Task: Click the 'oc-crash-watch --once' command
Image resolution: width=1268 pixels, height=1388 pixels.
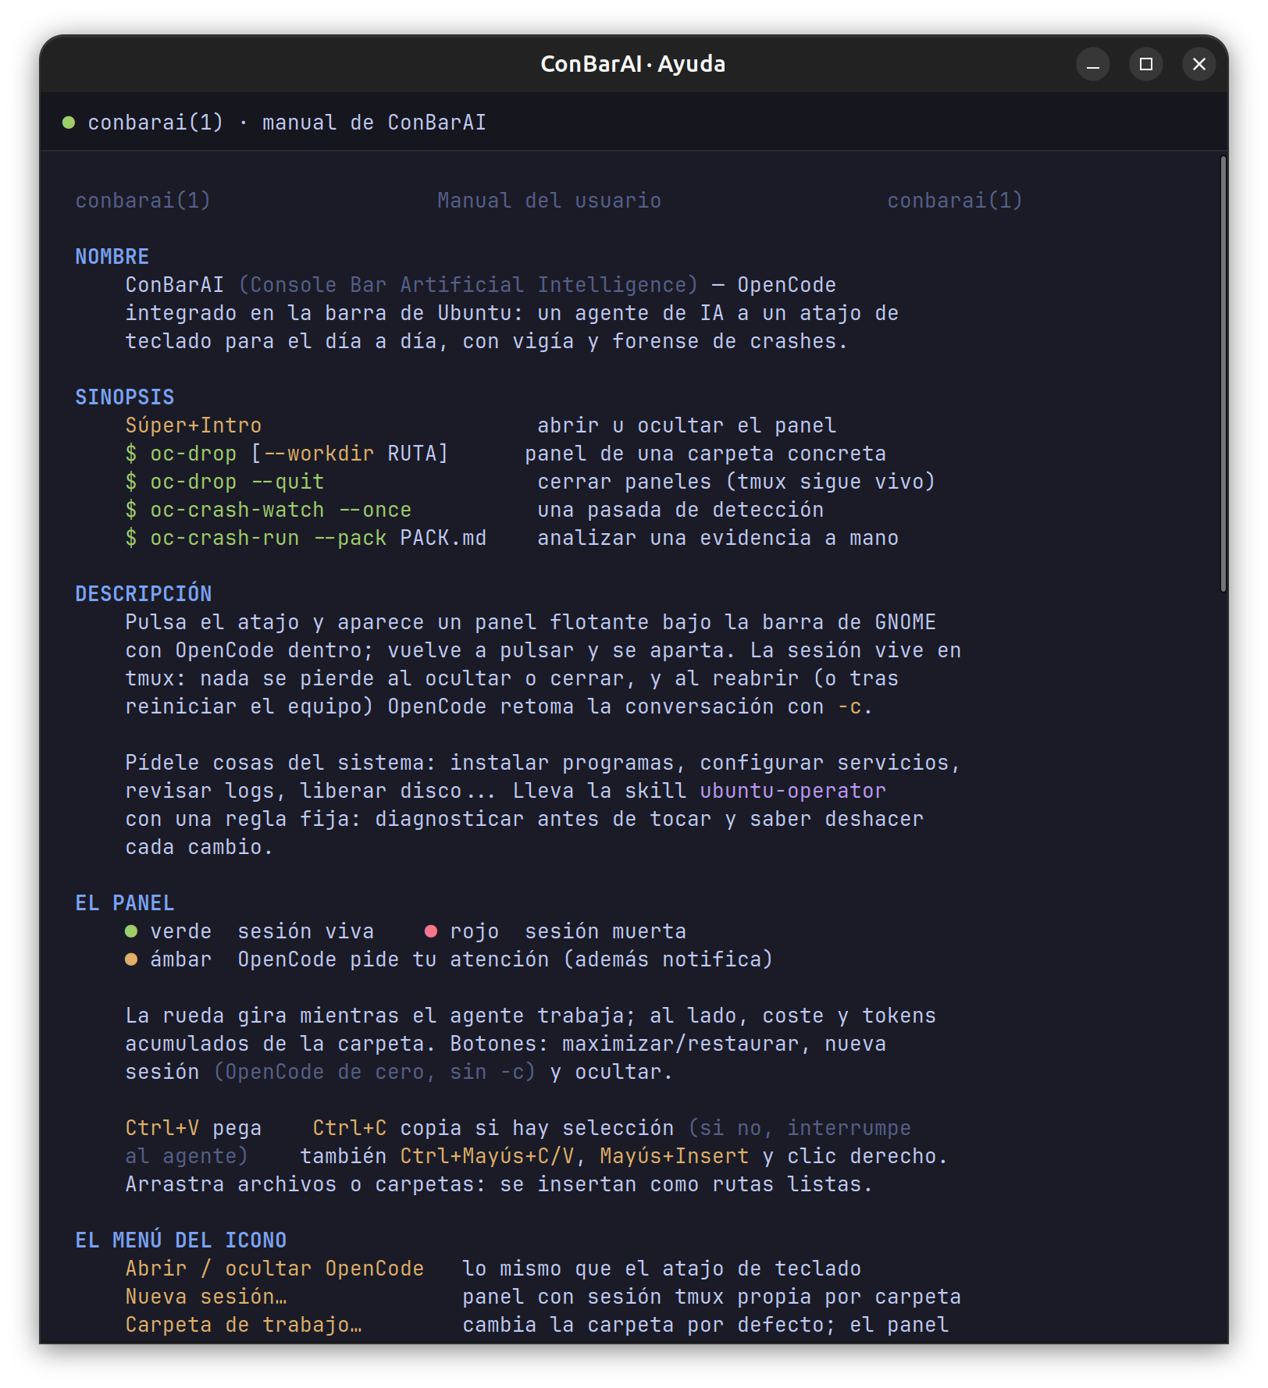Action: point(281,510)
